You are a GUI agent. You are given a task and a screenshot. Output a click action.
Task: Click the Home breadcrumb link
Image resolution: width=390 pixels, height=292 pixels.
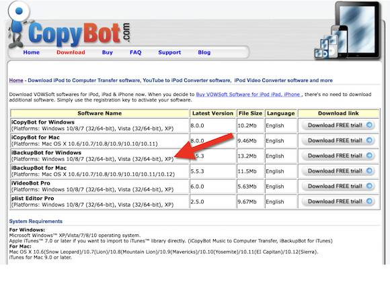(16, 81)
